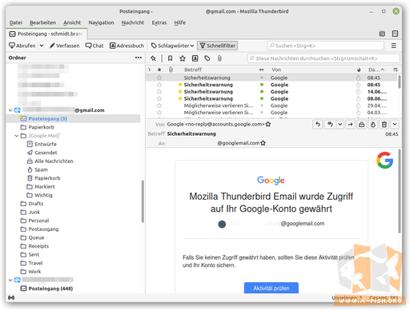Image resolution: width=410 pixels, height=310 pixels.
Task: Click Abrufen to get messages
Action: 22,46
